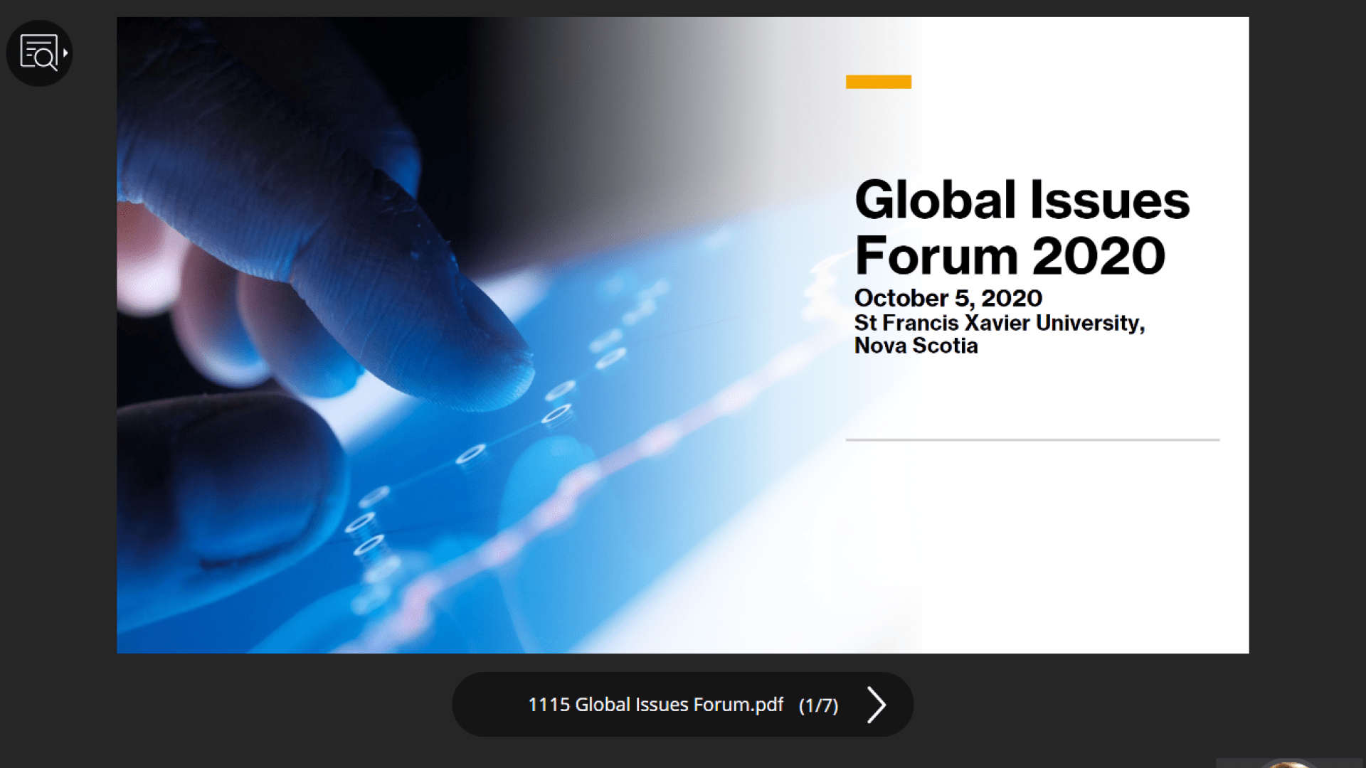Image resolution: width=1366 pixels, height=768 pixels.
Task: Click the yellow accent bar above title
Action: coord(878,82)
